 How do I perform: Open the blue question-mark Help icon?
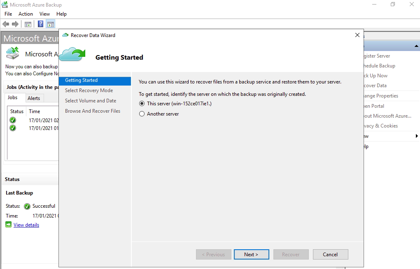pyautogui.click(x=41, y=24)
